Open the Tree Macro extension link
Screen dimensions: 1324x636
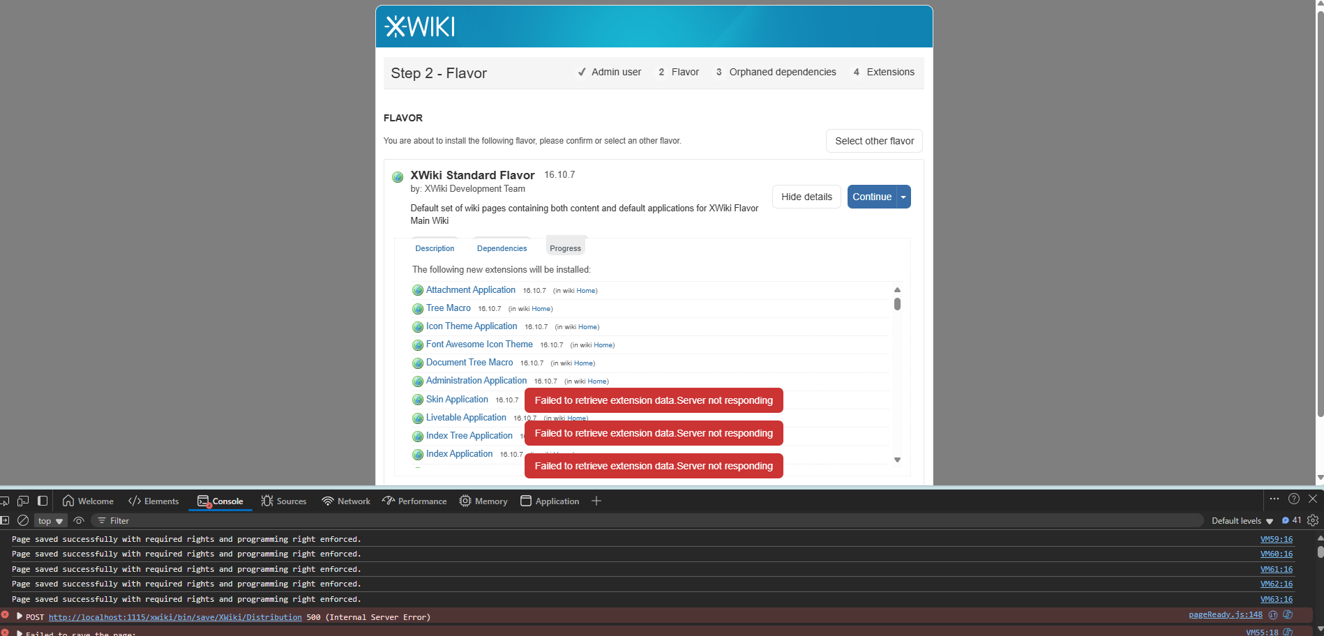pos(449,308)
